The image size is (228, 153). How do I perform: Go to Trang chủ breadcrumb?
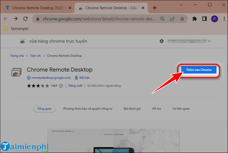17,56
